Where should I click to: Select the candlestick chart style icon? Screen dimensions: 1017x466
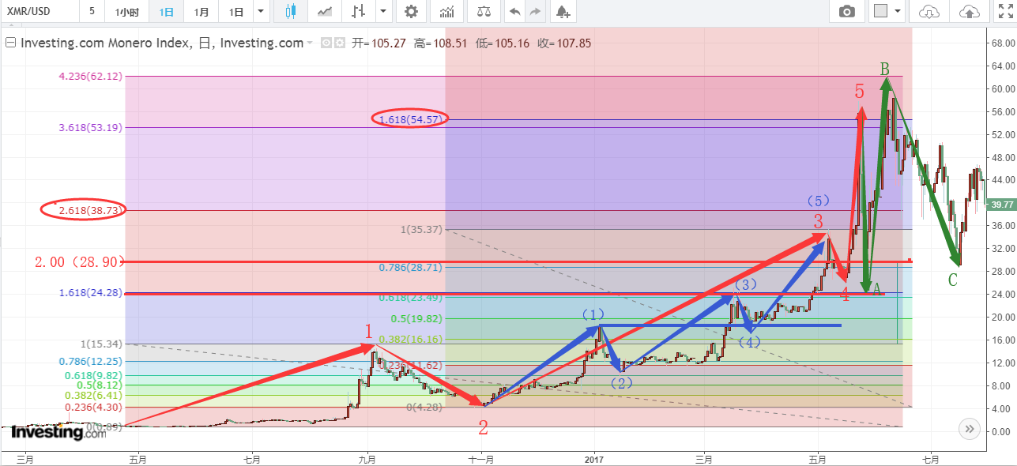tap(290, 12)
